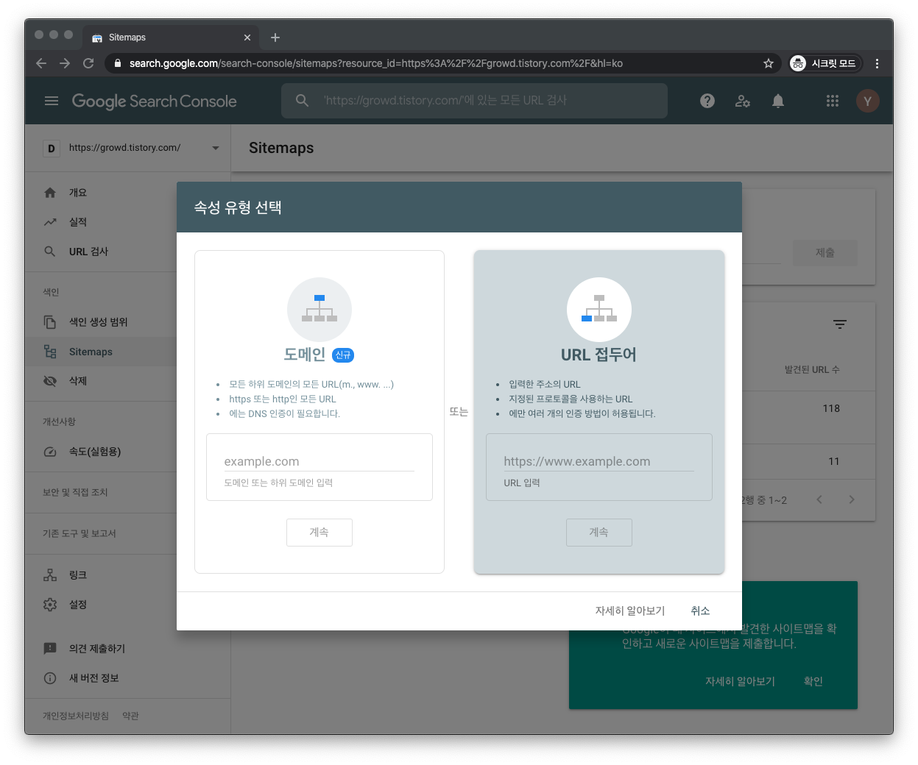The image size is (918, 765).
Task: Focus the https://www.example.com URL input
Action: (x=599, y=461)
